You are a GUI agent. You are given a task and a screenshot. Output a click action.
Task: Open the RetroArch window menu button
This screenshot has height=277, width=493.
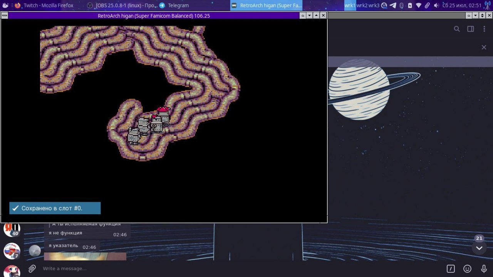[4, 15]
